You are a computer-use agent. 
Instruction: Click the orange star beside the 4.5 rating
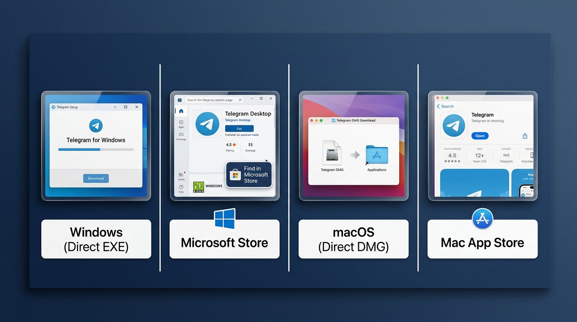234,145
